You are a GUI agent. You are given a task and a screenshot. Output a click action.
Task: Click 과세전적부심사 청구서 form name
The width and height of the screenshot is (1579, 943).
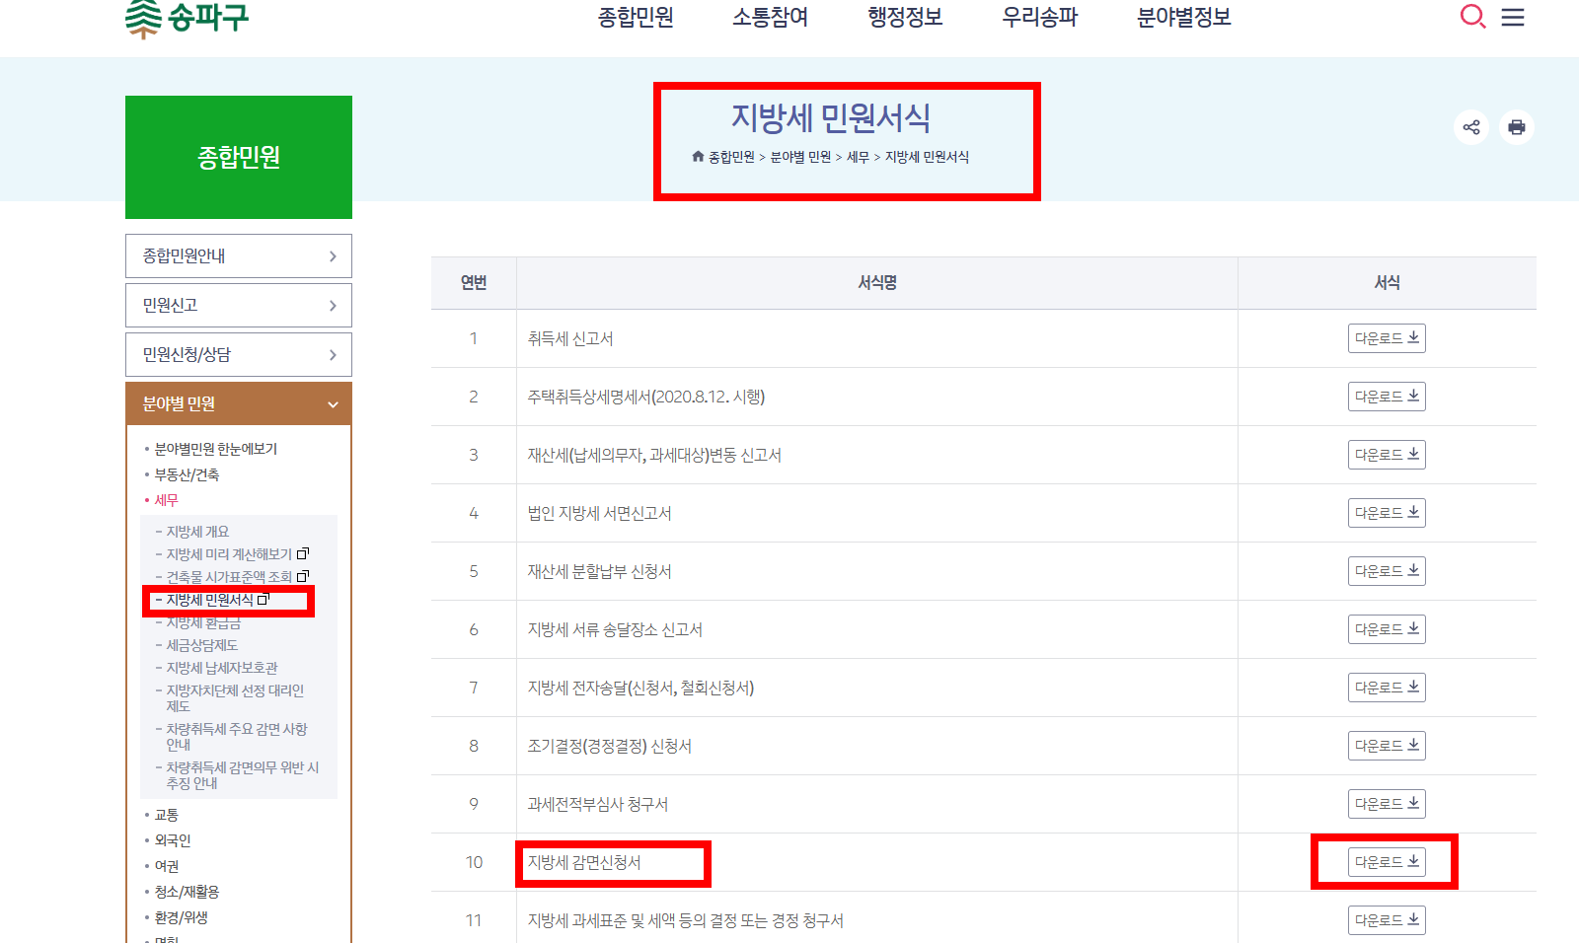point(598,804)
